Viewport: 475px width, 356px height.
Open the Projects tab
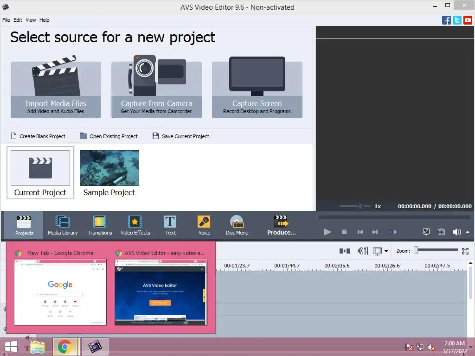click(24, 226)
